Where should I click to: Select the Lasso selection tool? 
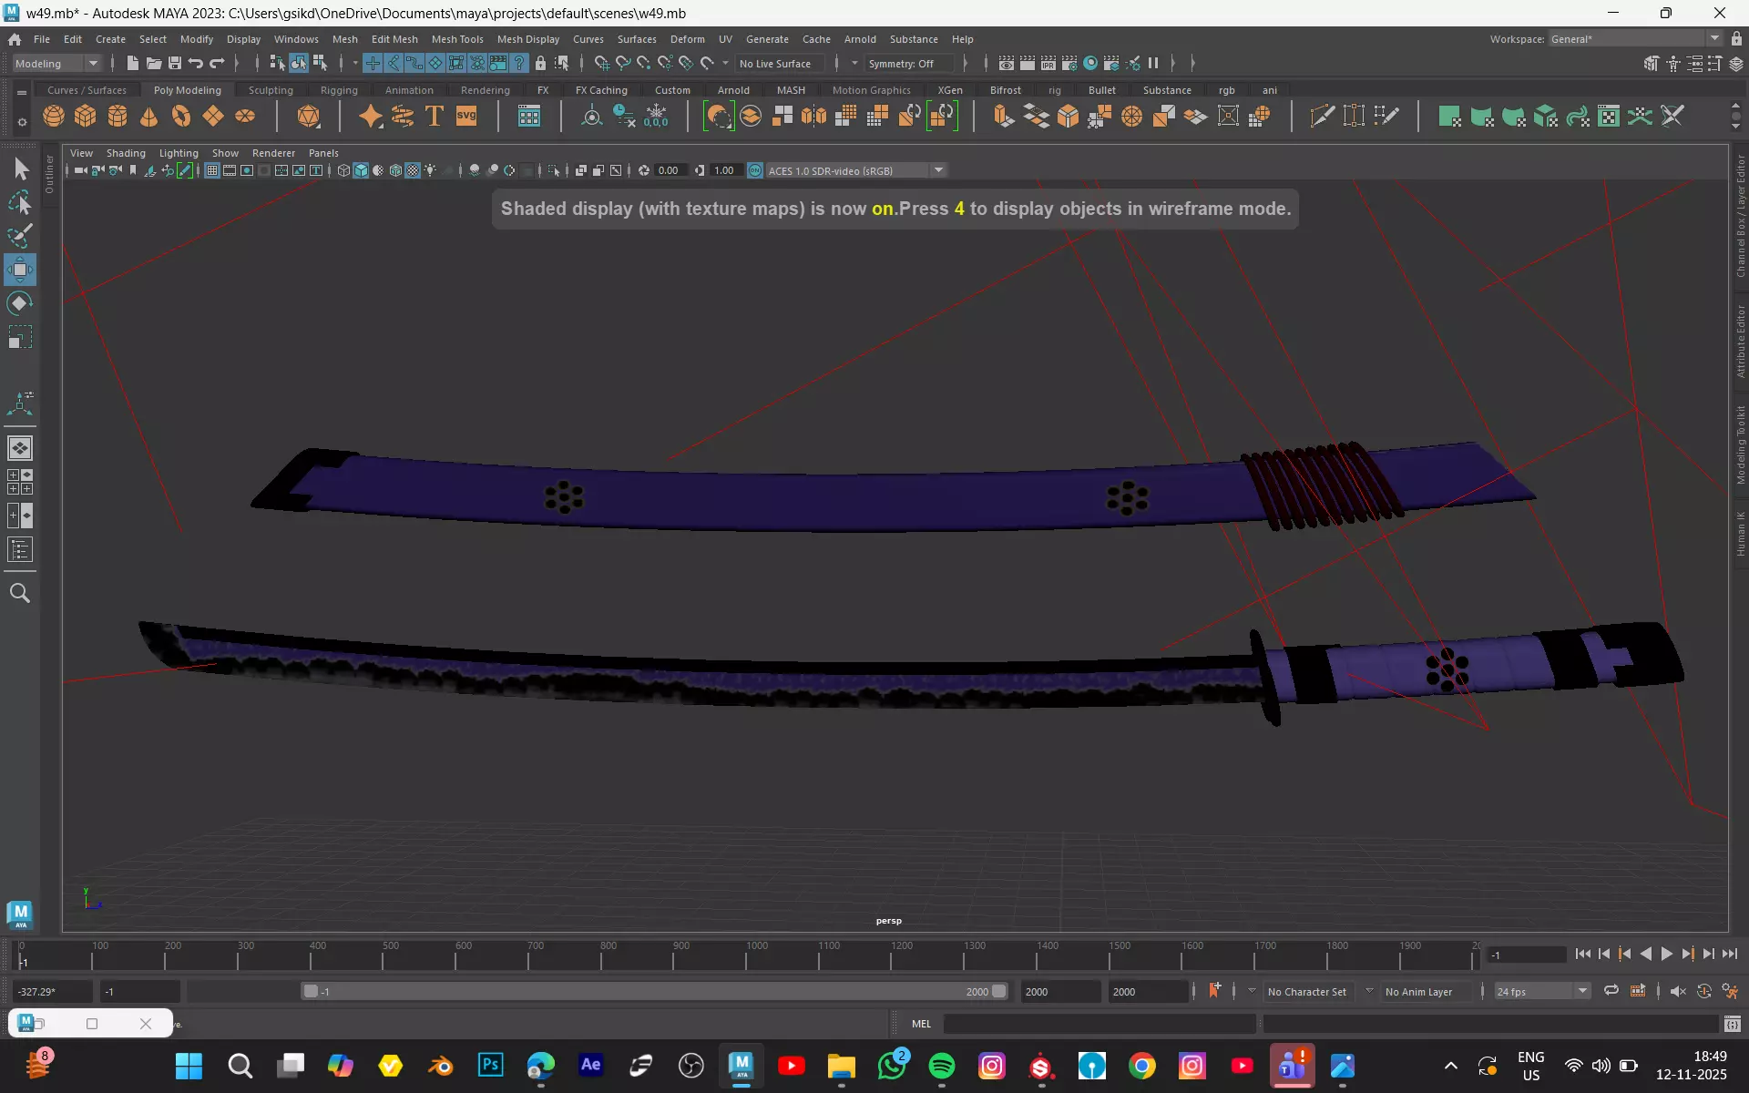(x=20, y=202)
